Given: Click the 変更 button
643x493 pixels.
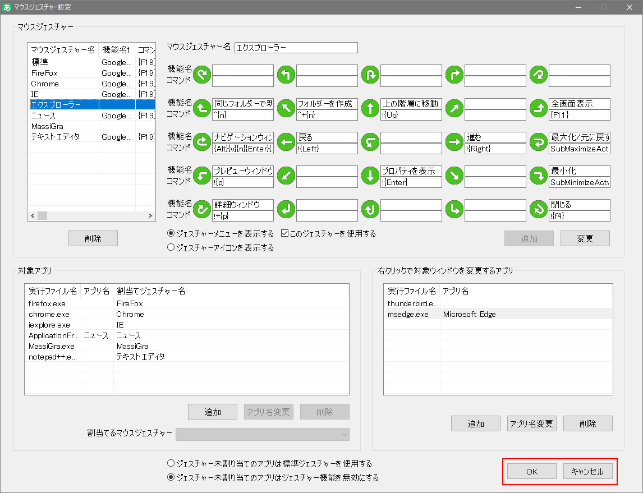Looking at the screenshot, I should pyautogui.click(x=585, y=238).
